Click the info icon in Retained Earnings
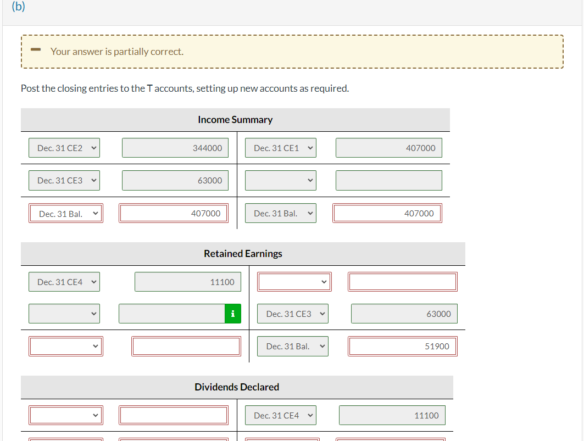Viewport: 584px width, 441px height. [x=232, y=313]
